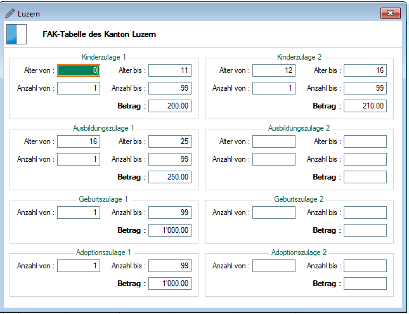
Task: Click Geburtszulage 1 Anzahl von field
Action: [x=79, y=213]
